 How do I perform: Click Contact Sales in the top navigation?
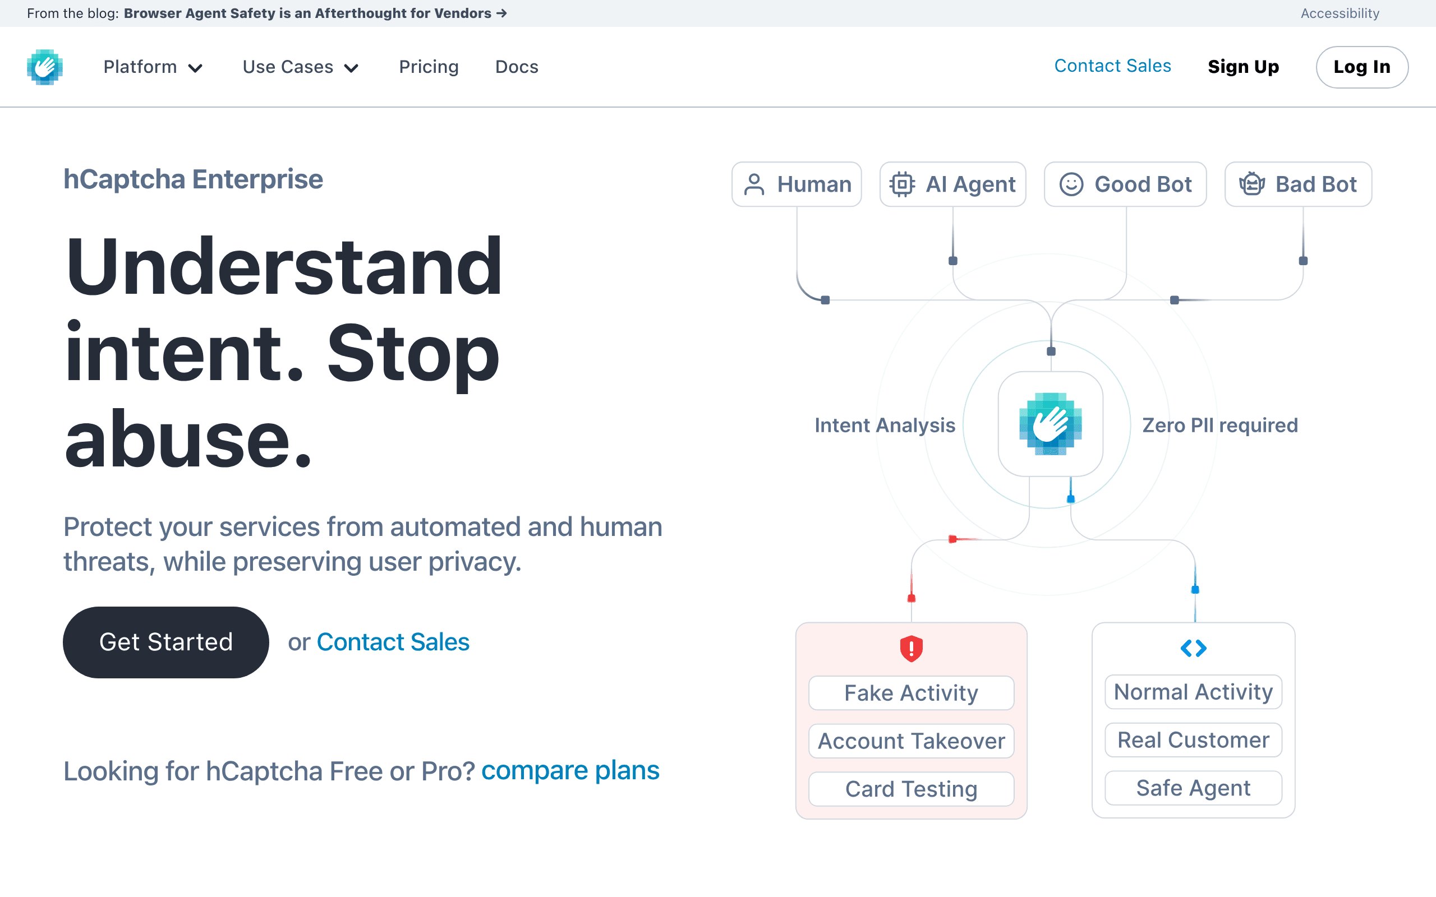pos(1112,66)
